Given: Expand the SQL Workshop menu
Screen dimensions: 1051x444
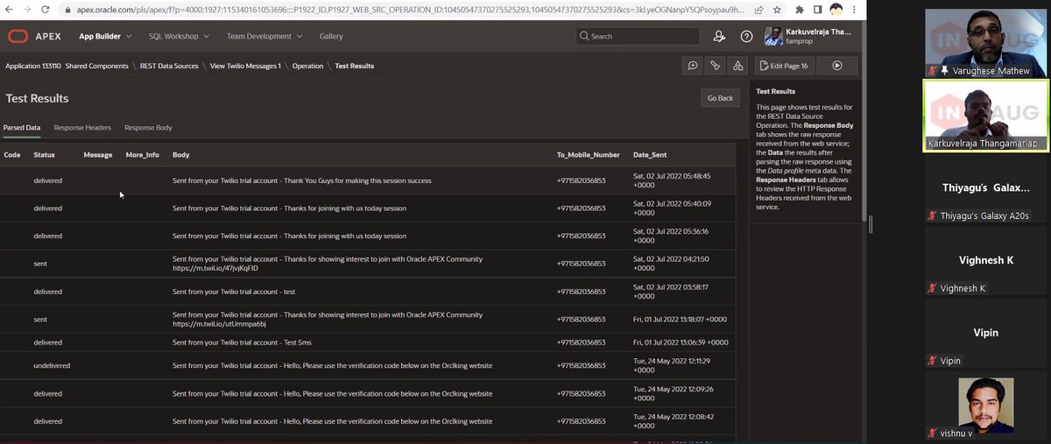Looking at the screenshot, I should [x=180, y=37].
